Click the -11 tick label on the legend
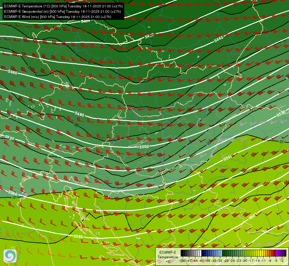Screen dimensions: 289x266 point(263,261)
